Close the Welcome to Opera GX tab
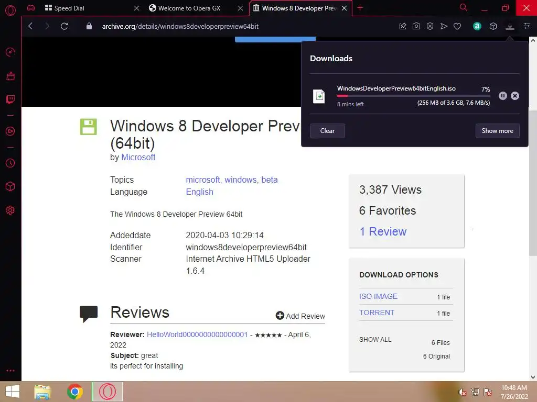 click(240, 8)
